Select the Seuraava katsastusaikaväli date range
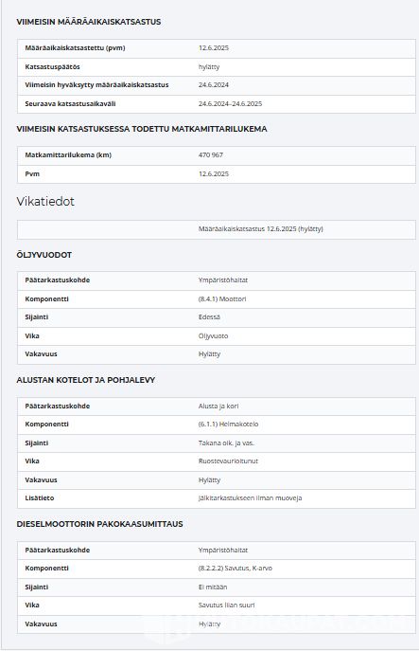 pos(230,104)
